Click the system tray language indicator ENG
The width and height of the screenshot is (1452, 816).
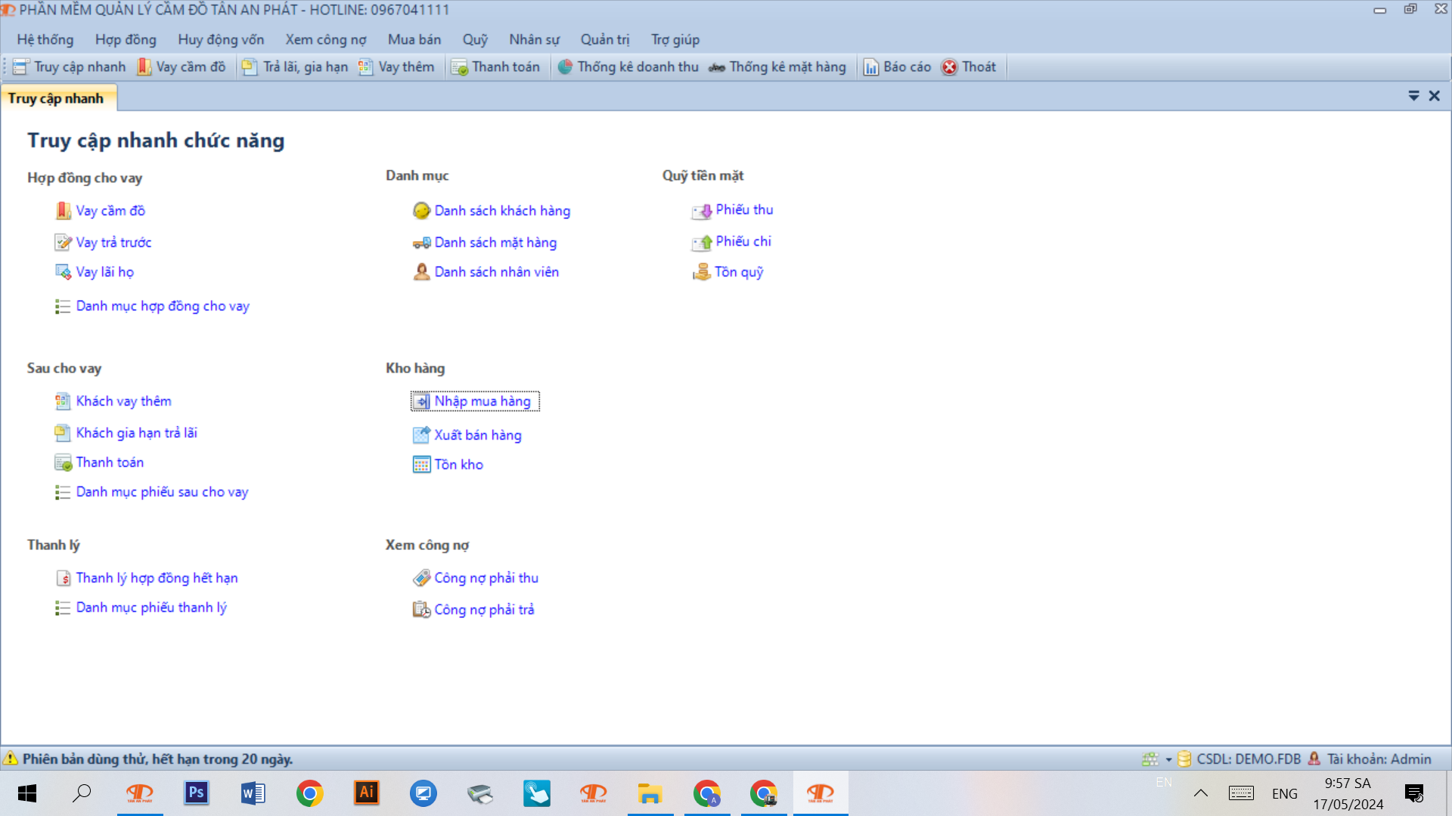pos(1286,793)
